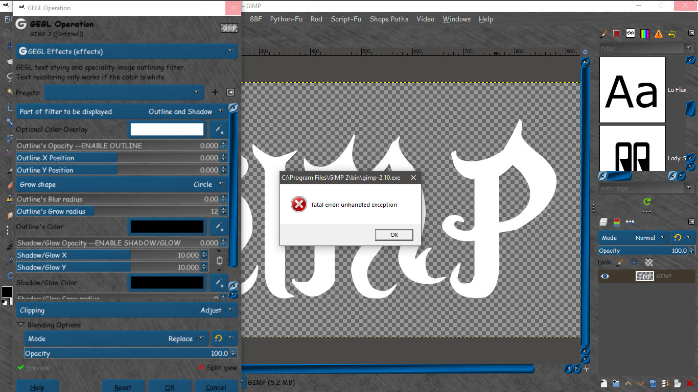
Task: Open the GEGL Effects operation dropdown
Action: click(127, 51)
